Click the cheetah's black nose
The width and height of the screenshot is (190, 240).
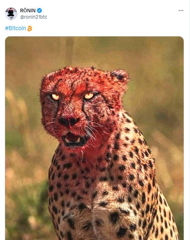[x=69, y=121]
